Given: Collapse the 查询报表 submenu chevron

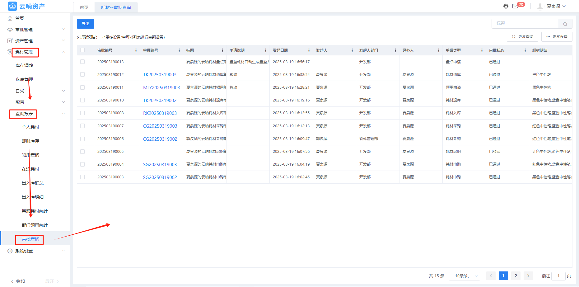Looking at the screenshot, I should click(x=63, y=114).
